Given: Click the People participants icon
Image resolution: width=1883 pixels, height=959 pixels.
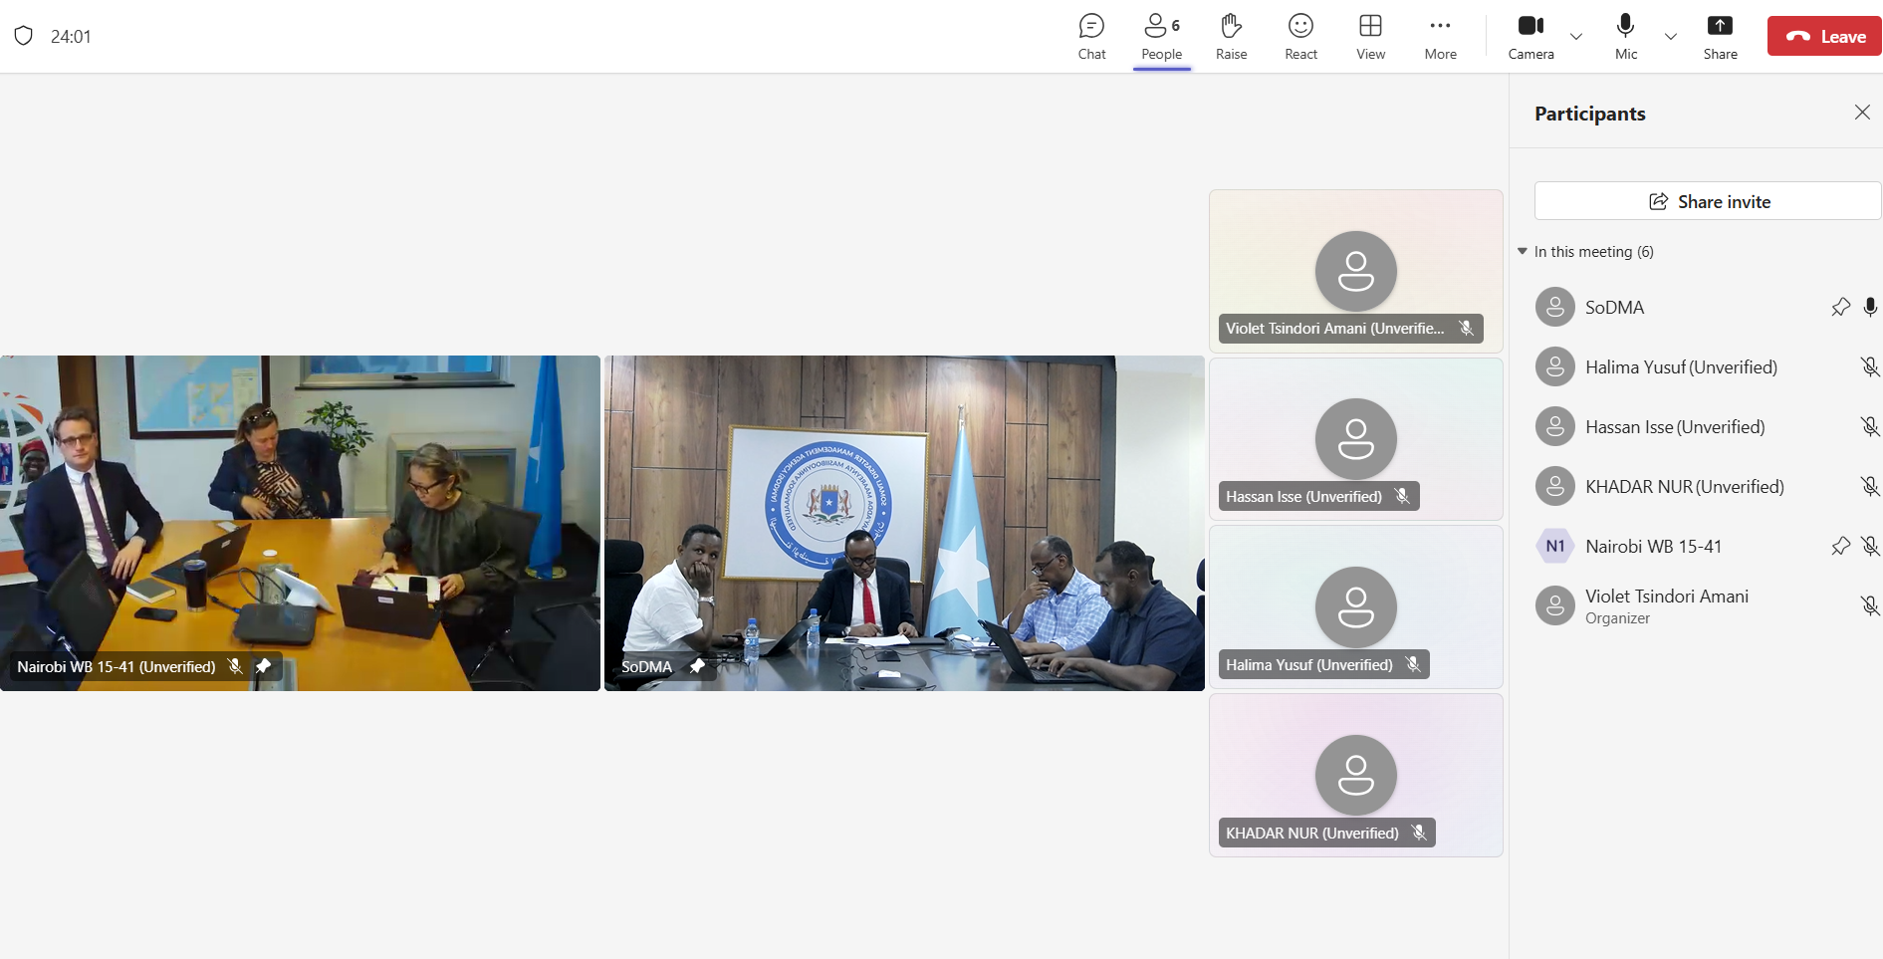Looking at the screenshot, I should (1161, 37).
